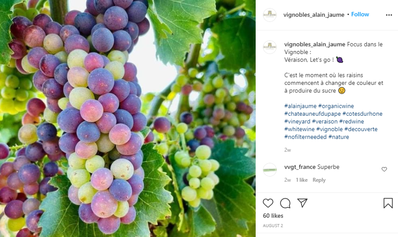
Task: Visit #veraison hashtag page
Action: click(x=326, y=121)
